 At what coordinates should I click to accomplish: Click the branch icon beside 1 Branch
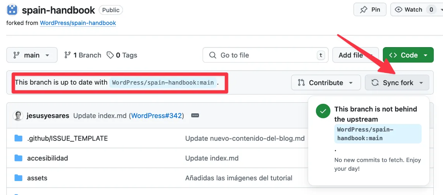click(x=67, y=55)
